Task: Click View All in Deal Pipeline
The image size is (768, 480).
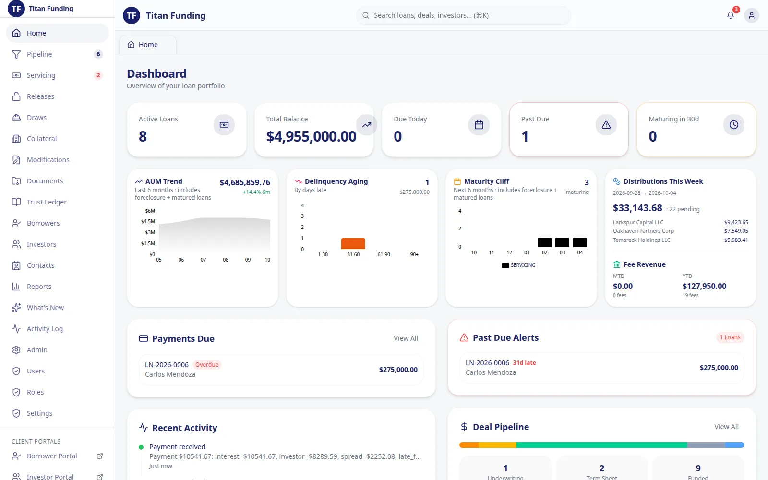Action: point(726,427)
